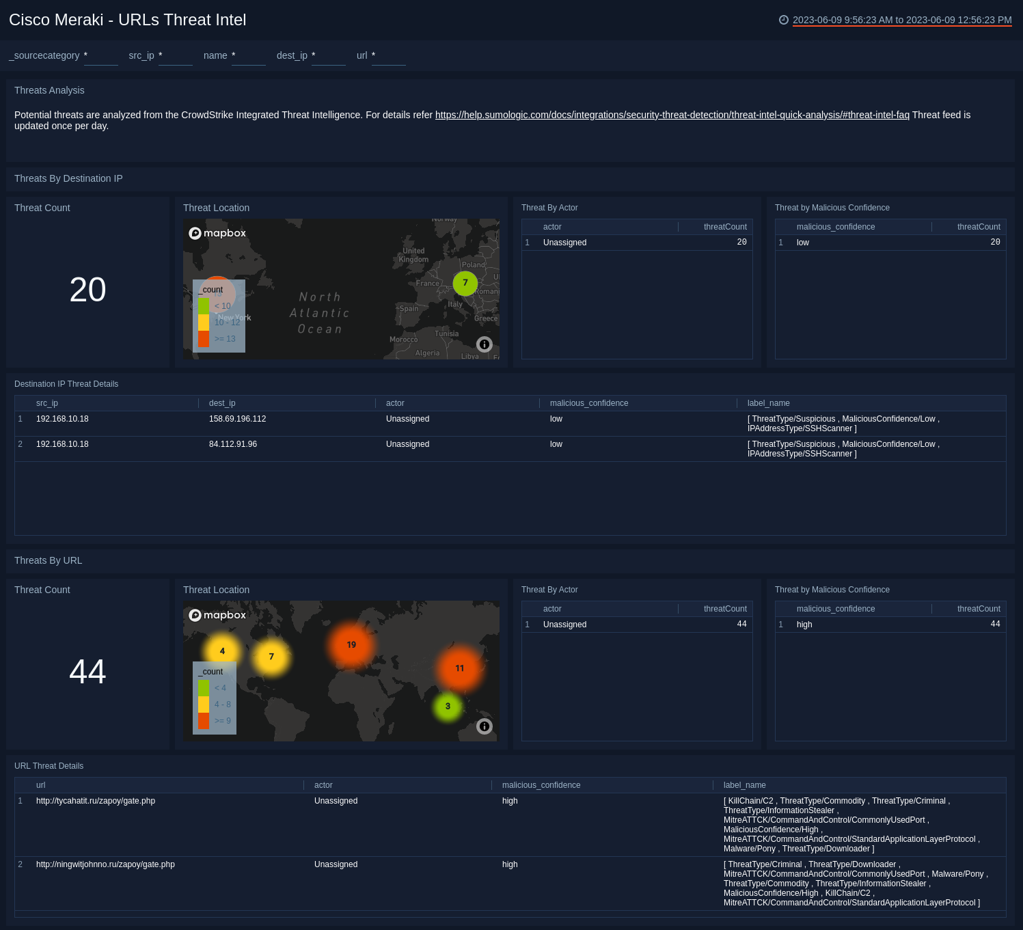1023x930 pixels.
Task: Click the Mapbox logo on the destination threat map
Action: pyautogui.click(x=217, y=233)
